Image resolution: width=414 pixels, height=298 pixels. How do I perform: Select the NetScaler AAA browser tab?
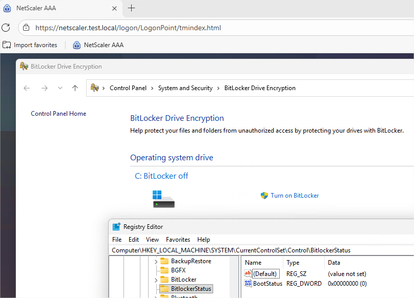pos(61,8)
